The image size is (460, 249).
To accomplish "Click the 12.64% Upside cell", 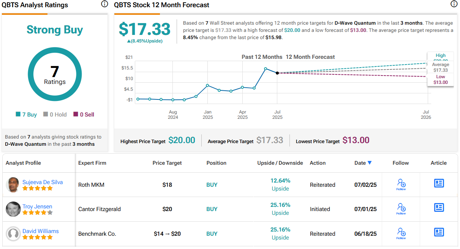I will click(x=280, y=184).
